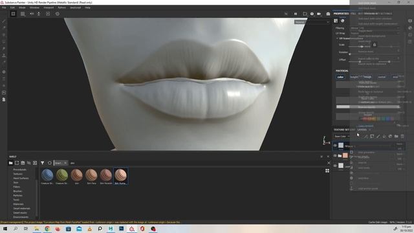Collapse the UV transformations section
Image resolution: width=414 pixels, height=233 pixels.
point(338,39)
